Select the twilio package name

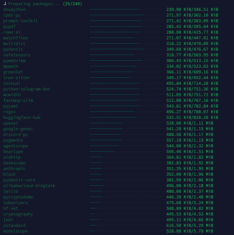[x=10, y=191]
